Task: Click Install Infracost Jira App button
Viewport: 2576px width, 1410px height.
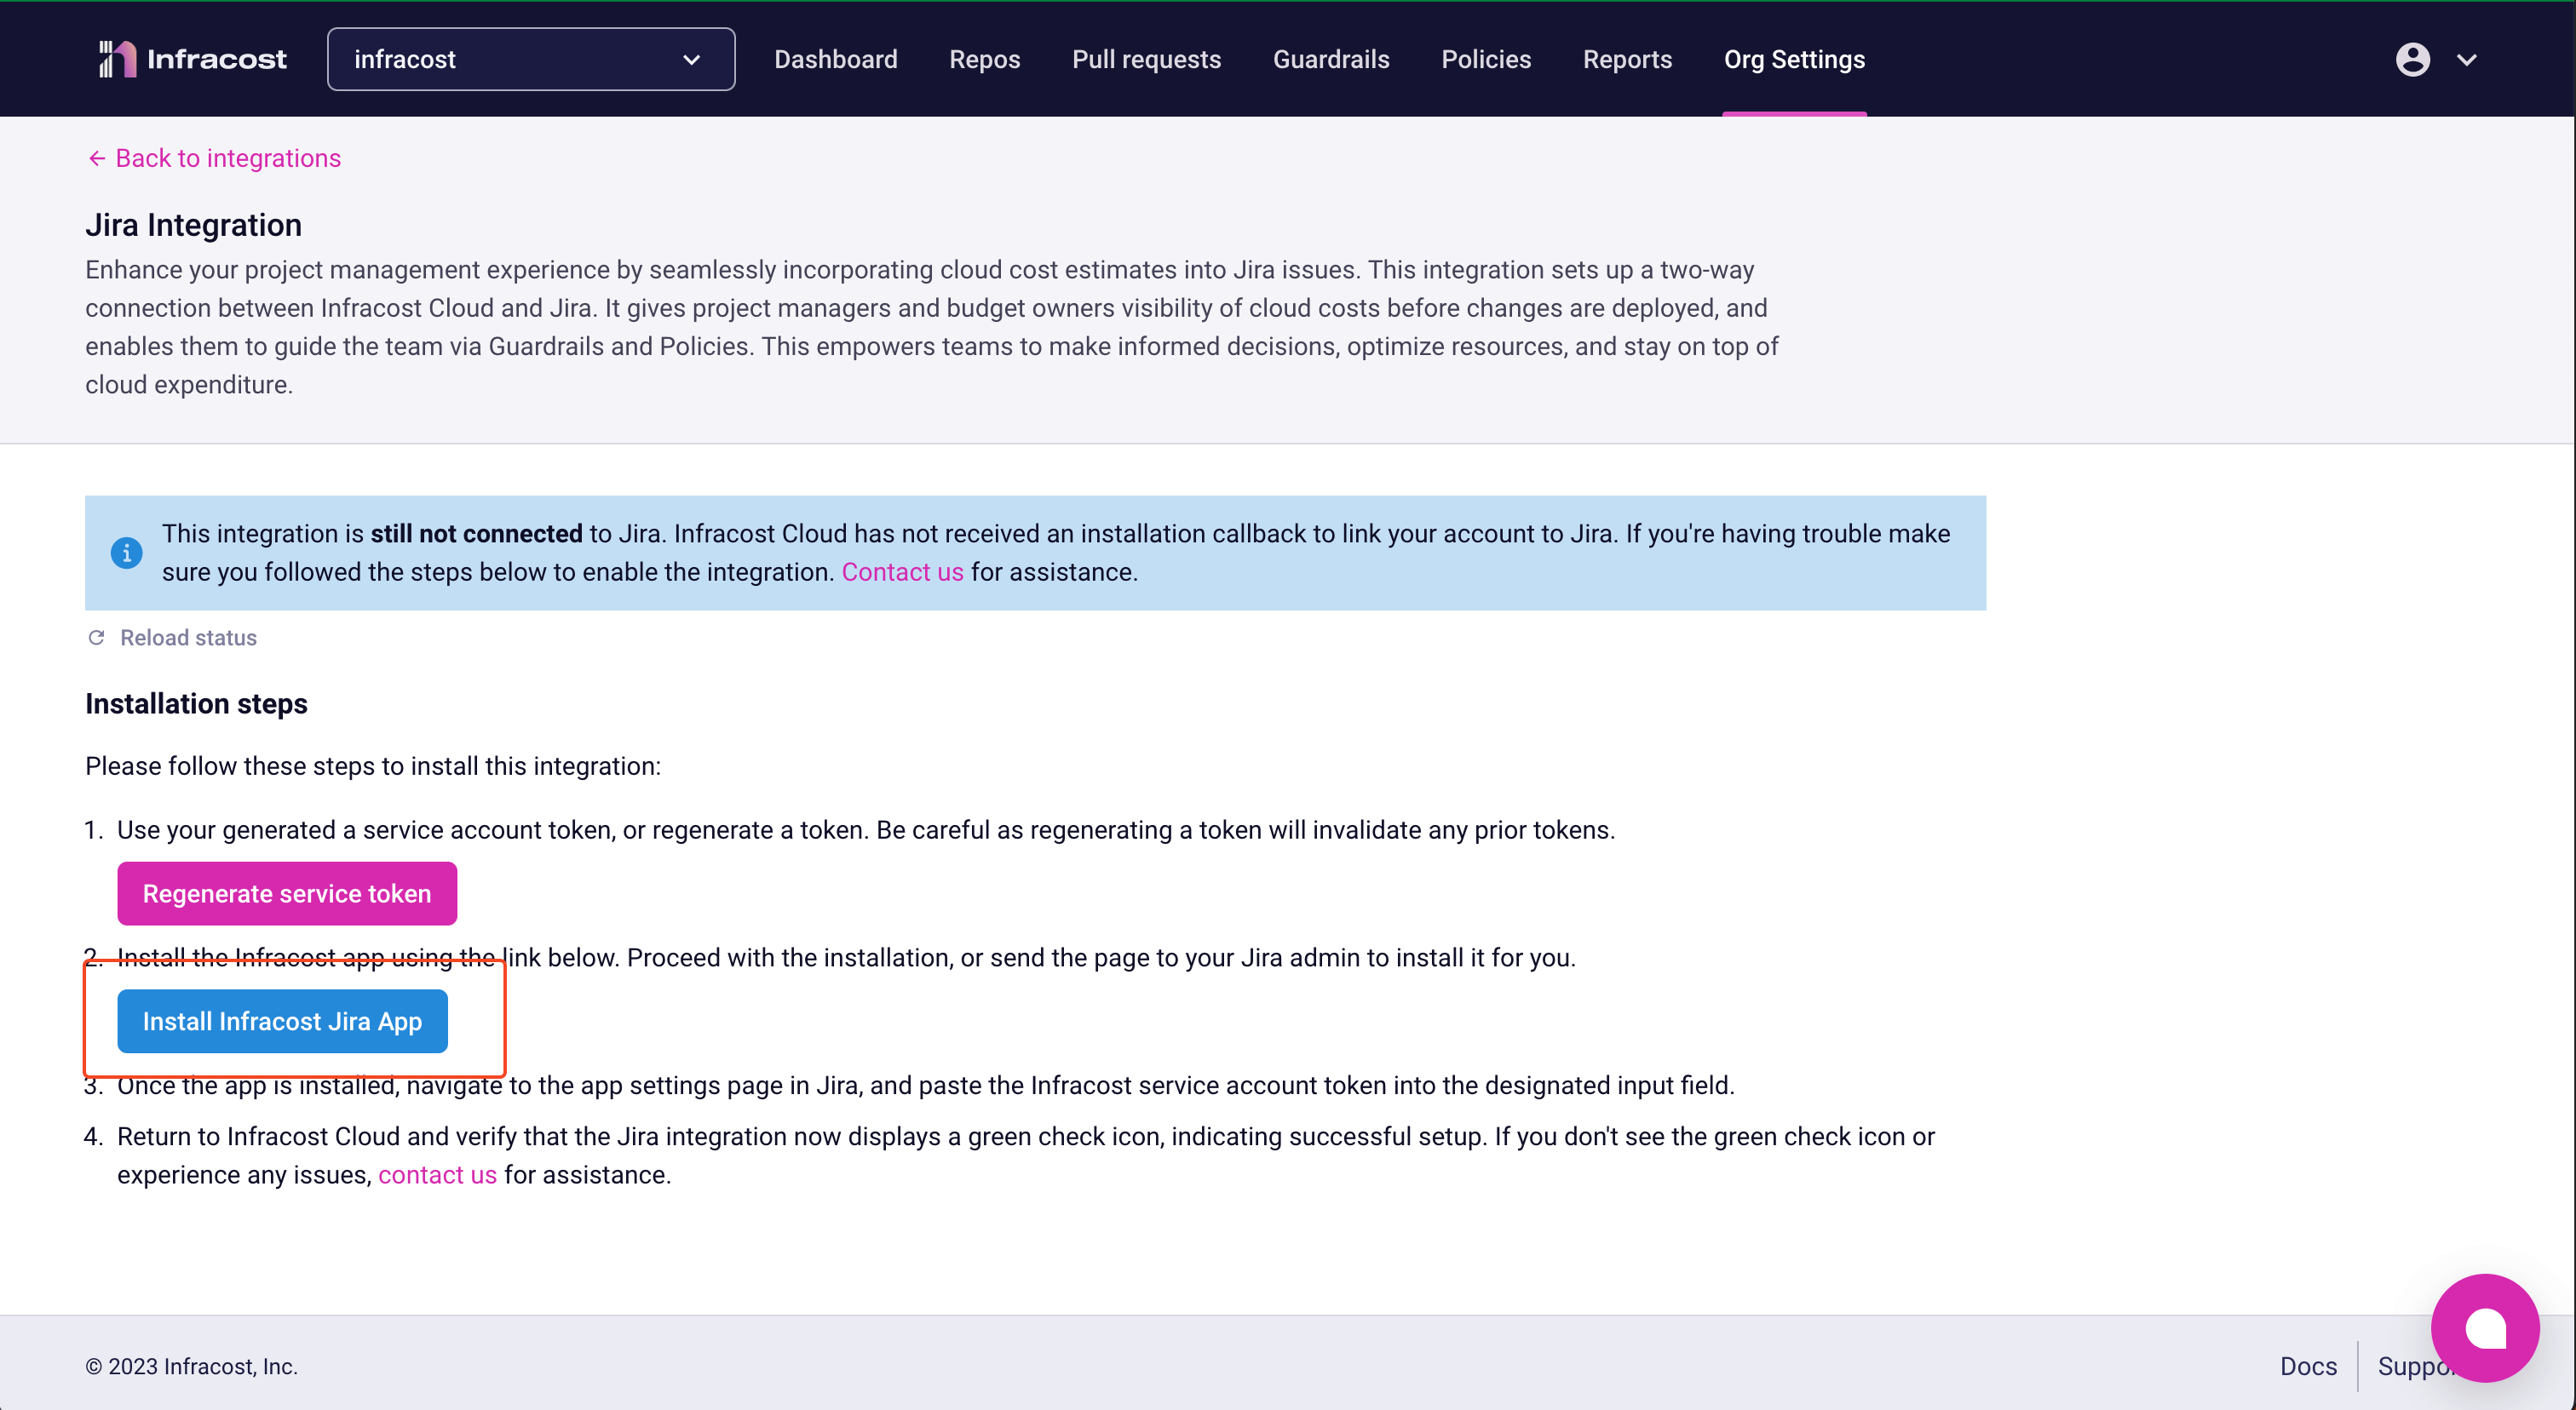Action: pyautogui.click(x=281, y=1021)
